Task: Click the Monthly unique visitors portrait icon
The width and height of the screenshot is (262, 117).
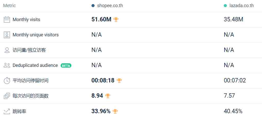Action: [7, 35]
